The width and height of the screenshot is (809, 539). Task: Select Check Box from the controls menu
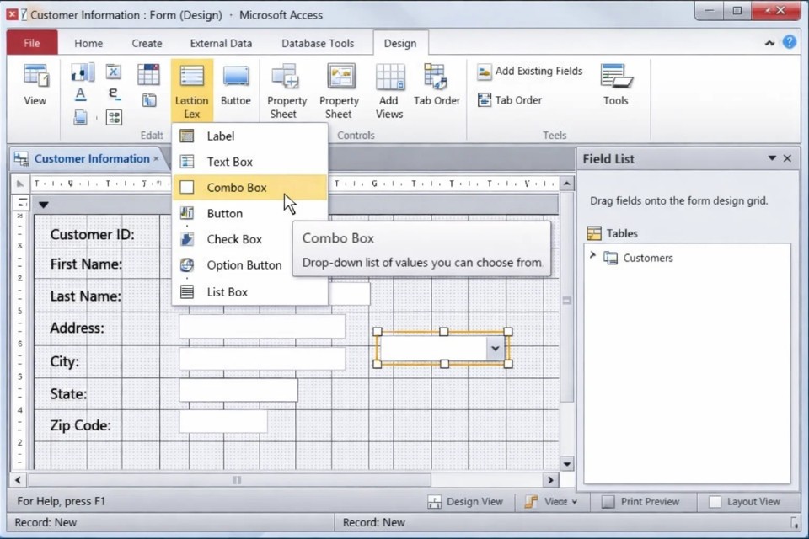click(x=234, y=239)
